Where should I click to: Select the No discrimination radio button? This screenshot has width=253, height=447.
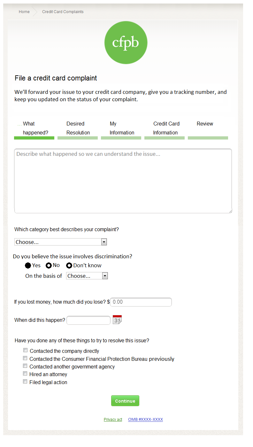[49, 265]
